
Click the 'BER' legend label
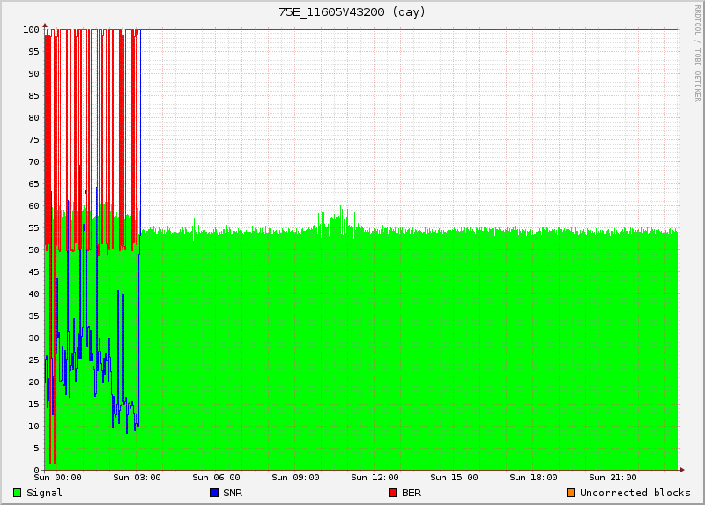pyautogui.click(x=412, y=493)
